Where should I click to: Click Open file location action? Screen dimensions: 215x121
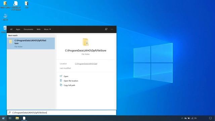[71, 81]
